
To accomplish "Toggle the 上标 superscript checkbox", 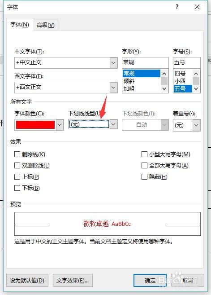I will coord(17,176).
